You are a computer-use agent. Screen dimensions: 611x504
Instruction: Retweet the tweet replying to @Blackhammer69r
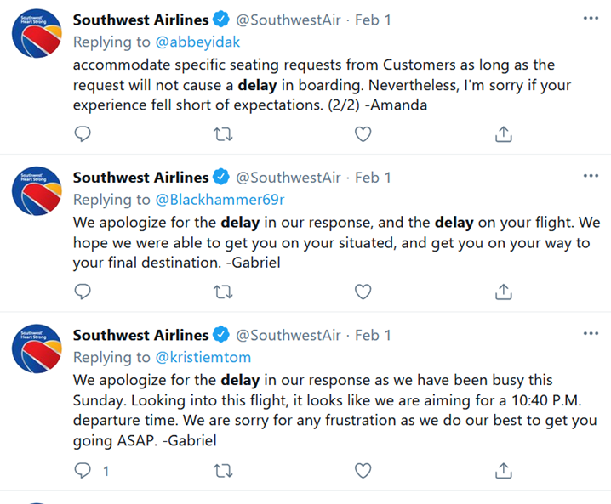(223, 292)
